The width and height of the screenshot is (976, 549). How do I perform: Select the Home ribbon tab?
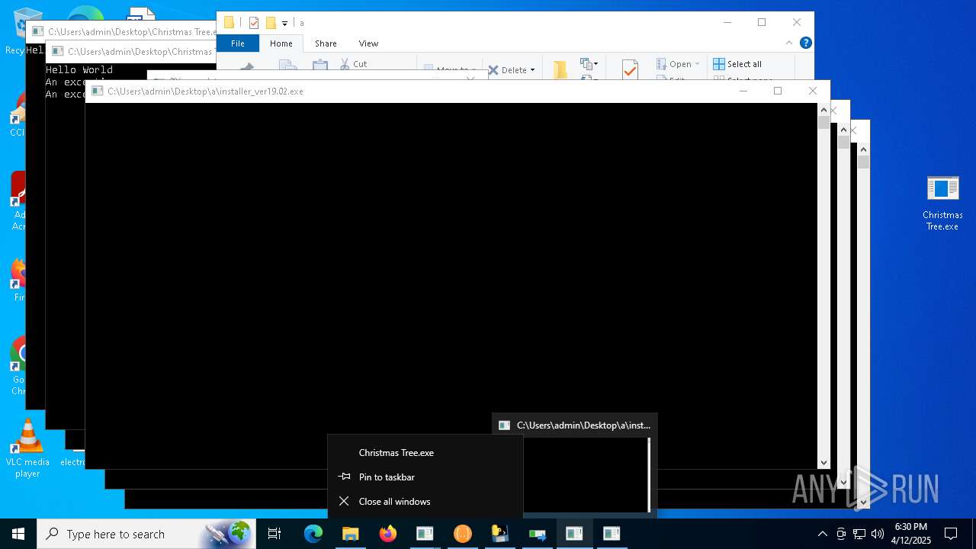tap(281, 43)
